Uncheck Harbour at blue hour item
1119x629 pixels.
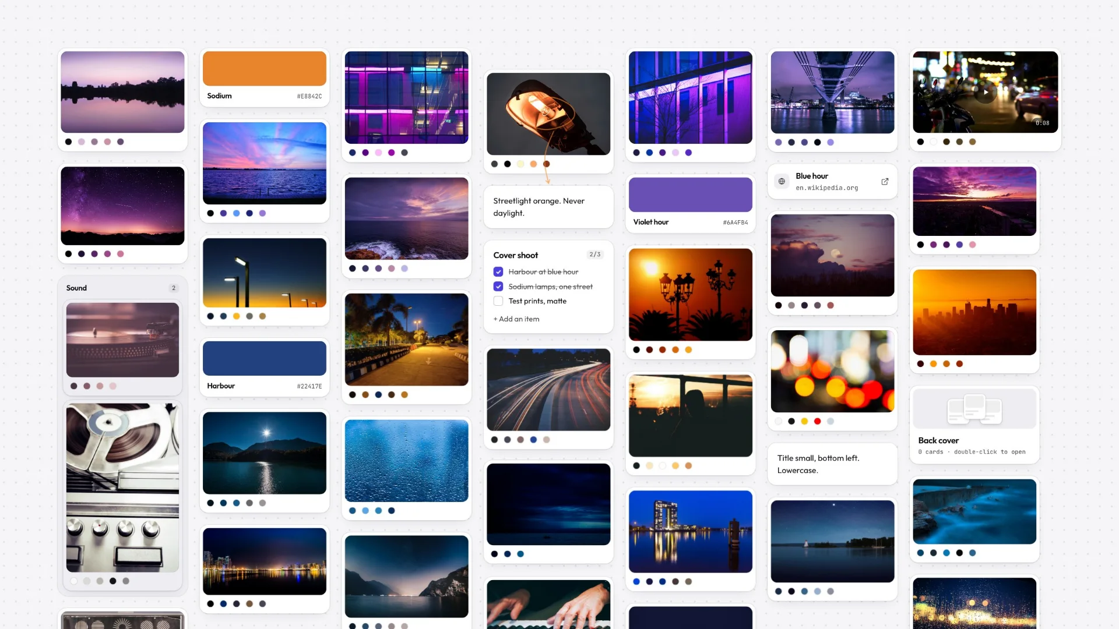[498, 272]
